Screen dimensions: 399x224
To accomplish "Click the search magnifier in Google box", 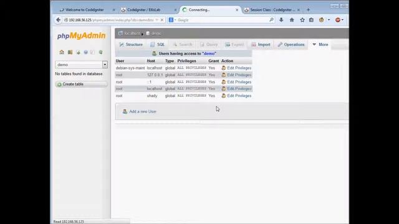I will point(271,20).
